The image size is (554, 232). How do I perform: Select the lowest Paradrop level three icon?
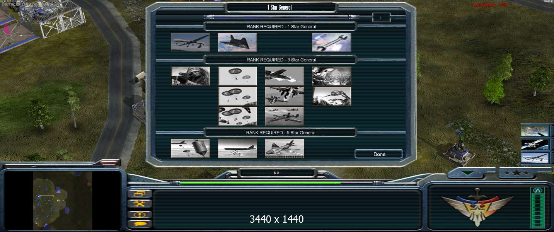click(x=237, y=116)
